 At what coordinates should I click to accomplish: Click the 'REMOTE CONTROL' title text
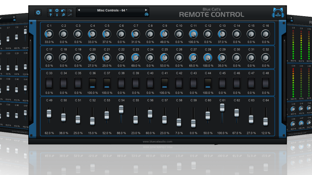click(x=211, y=14)
